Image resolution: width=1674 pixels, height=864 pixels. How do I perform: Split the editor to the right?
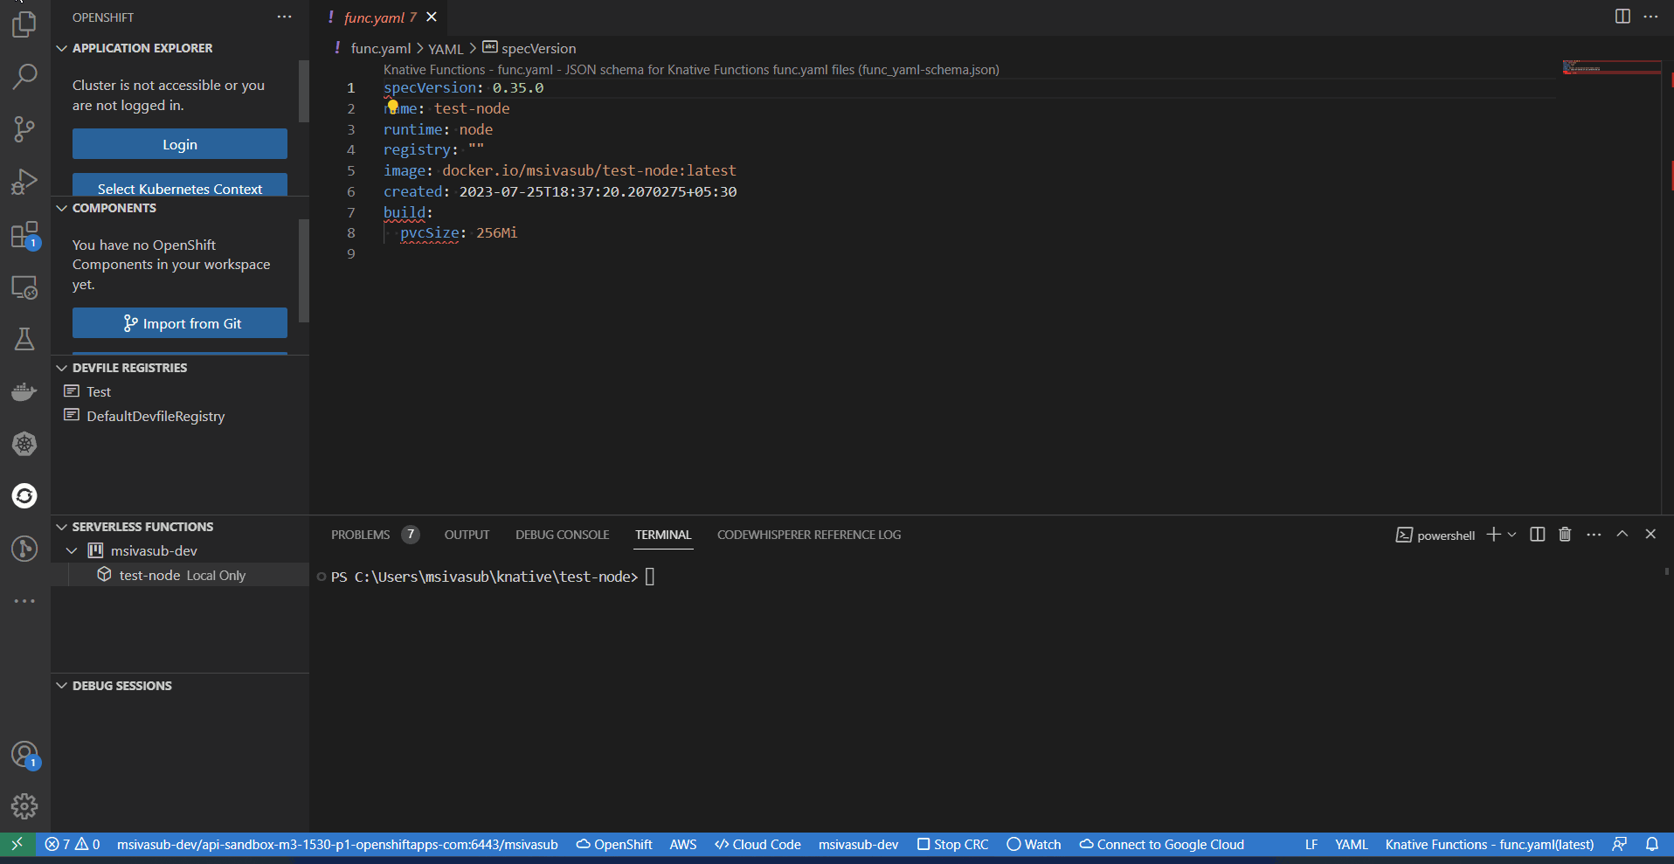coord(1622,17)
